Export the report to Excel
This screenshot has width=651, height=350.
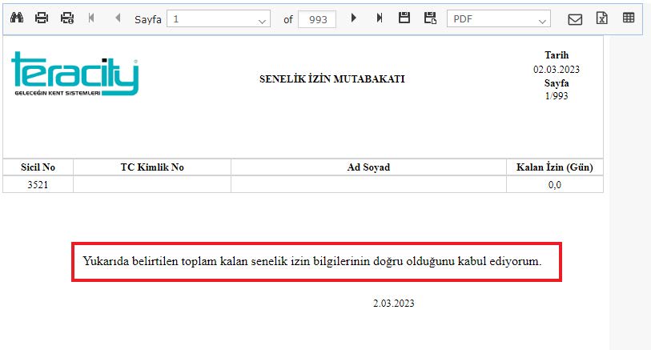602,18
